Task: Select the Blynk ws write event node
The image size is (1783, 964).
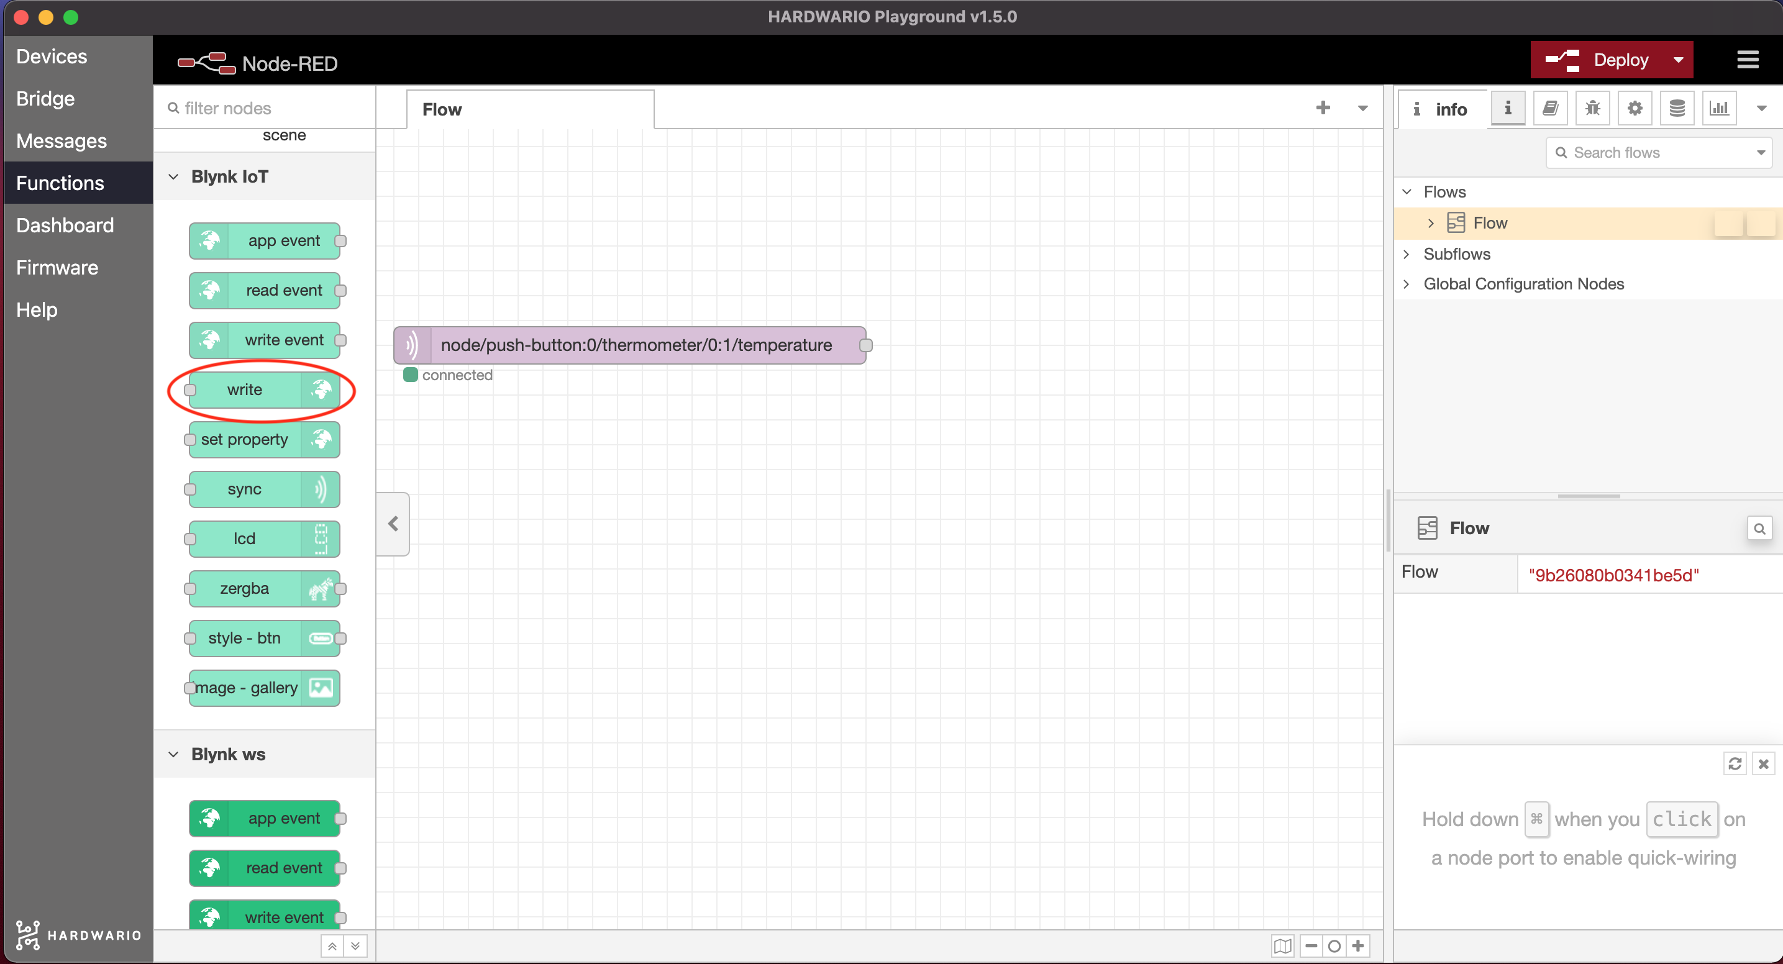Action: tap(266, 916)
